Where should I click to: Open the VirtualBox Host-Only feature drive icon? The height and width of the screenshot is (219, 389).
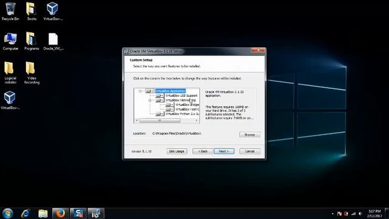[x=170, y=109]
